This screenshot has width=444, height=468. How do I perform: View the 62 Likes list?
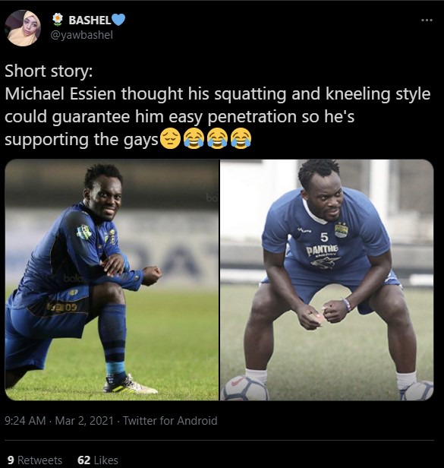[97, 460]
